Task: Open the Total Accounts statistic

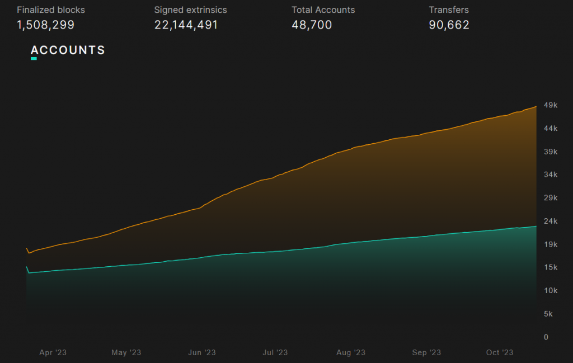Action: tap(323, 10)
